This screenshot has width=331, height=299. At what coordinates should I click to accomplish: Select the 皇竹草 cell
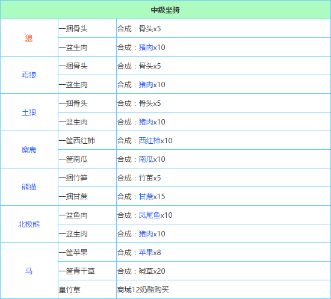pyautogui.click(x=87, y=289)
